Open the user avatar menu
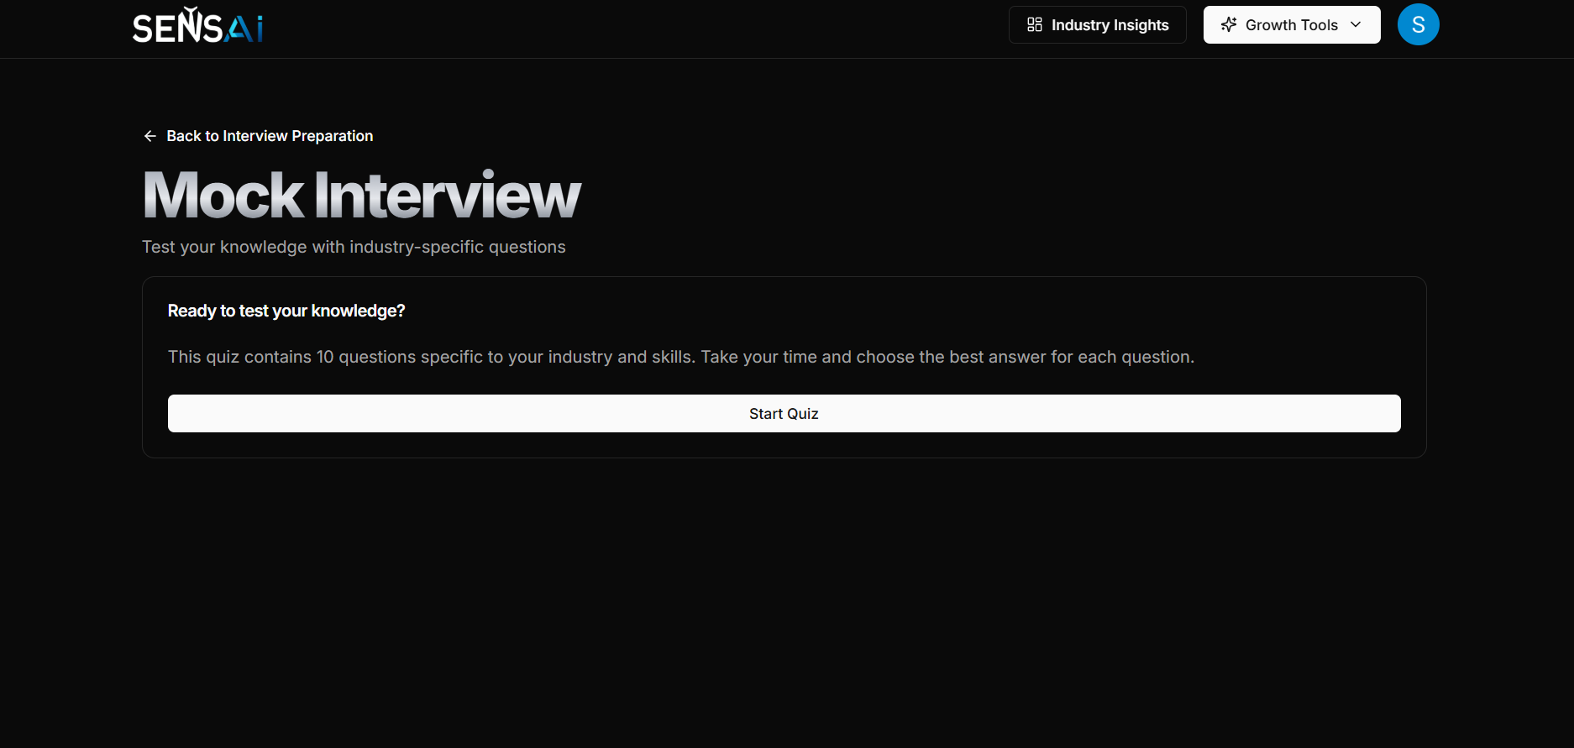 coord(1419,24)
